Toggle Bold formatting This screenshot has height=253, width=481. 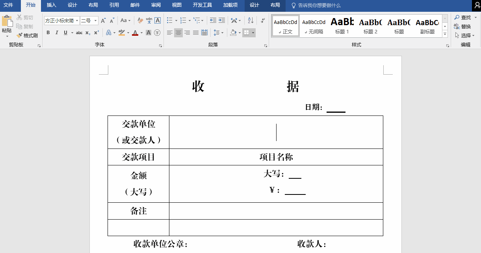point(48,33)
